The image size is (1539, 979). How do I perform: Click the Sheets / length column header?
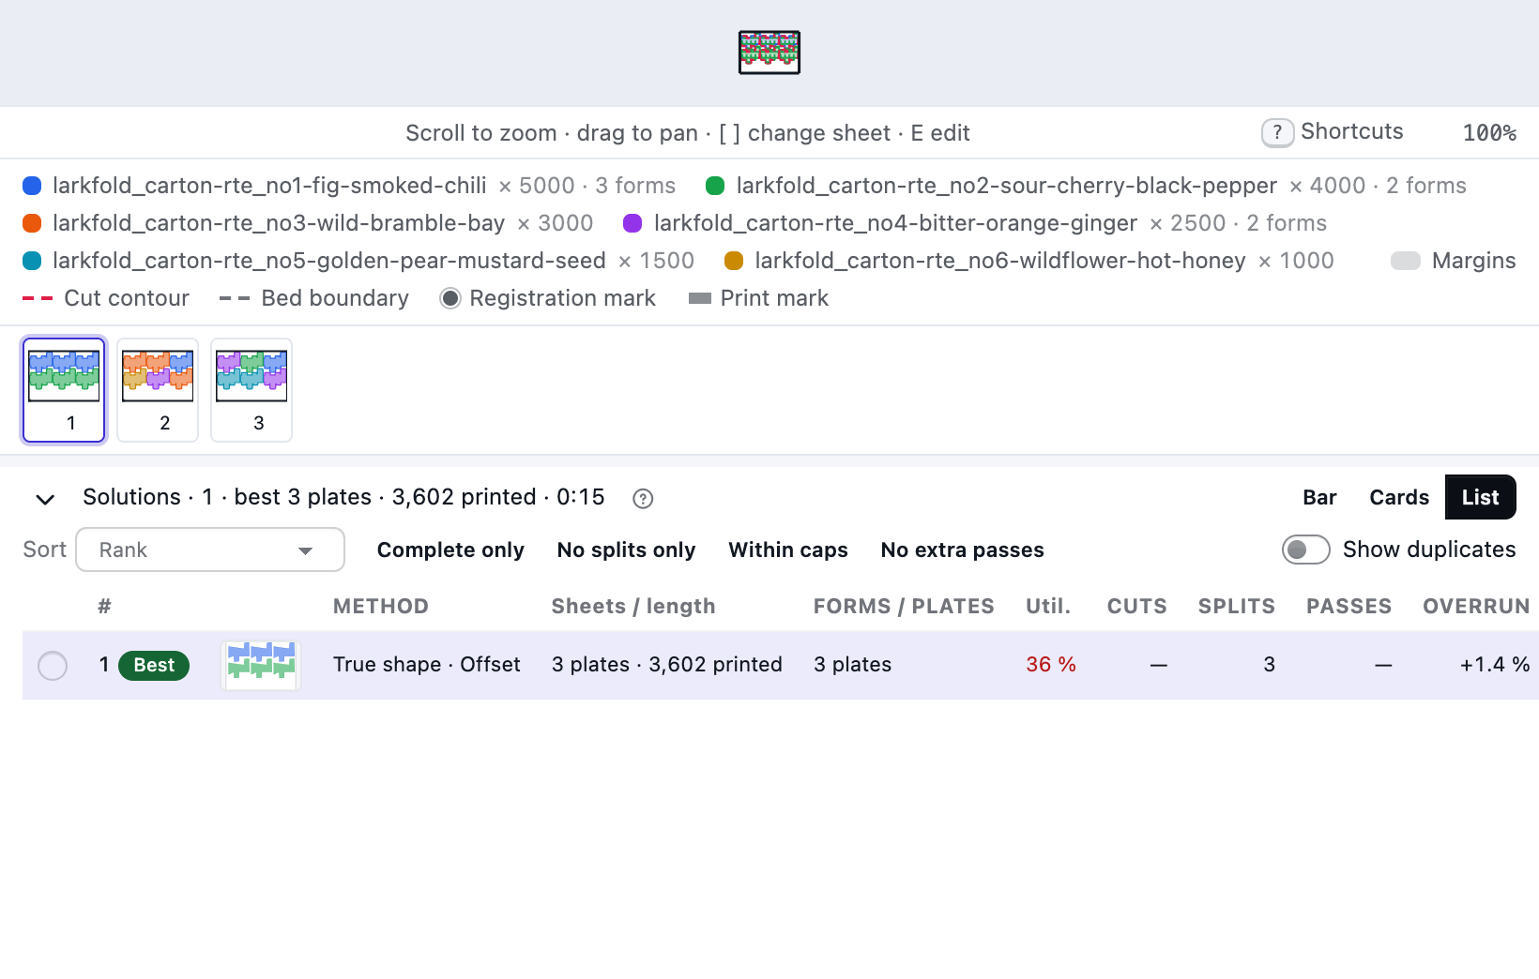633,607
